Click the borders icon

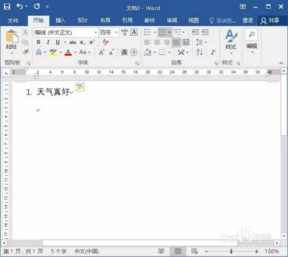(162, 52)
